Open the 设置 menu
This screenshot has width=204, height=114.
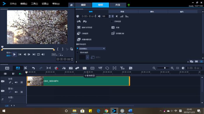(x=45, y=4)
